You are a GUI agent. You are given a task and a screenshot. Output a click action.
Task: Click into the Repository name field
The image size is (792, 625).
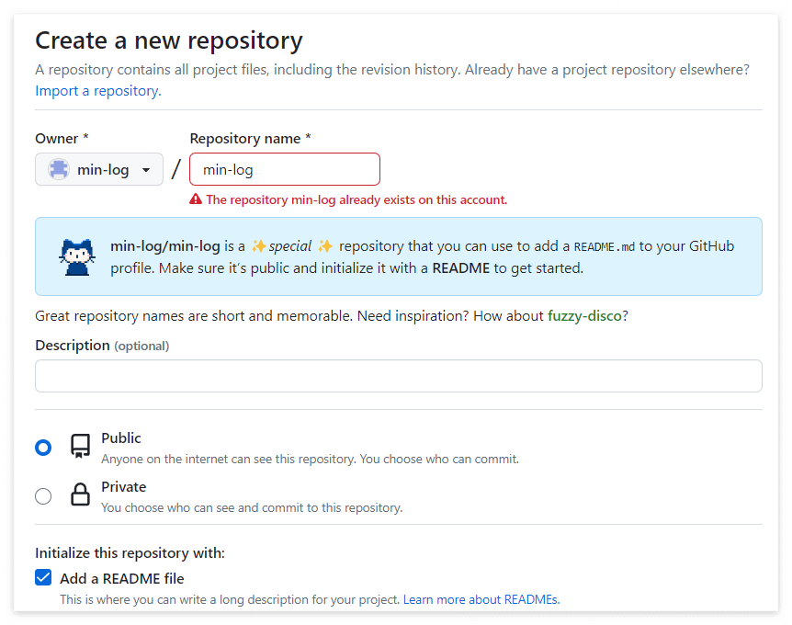(285, 169)
